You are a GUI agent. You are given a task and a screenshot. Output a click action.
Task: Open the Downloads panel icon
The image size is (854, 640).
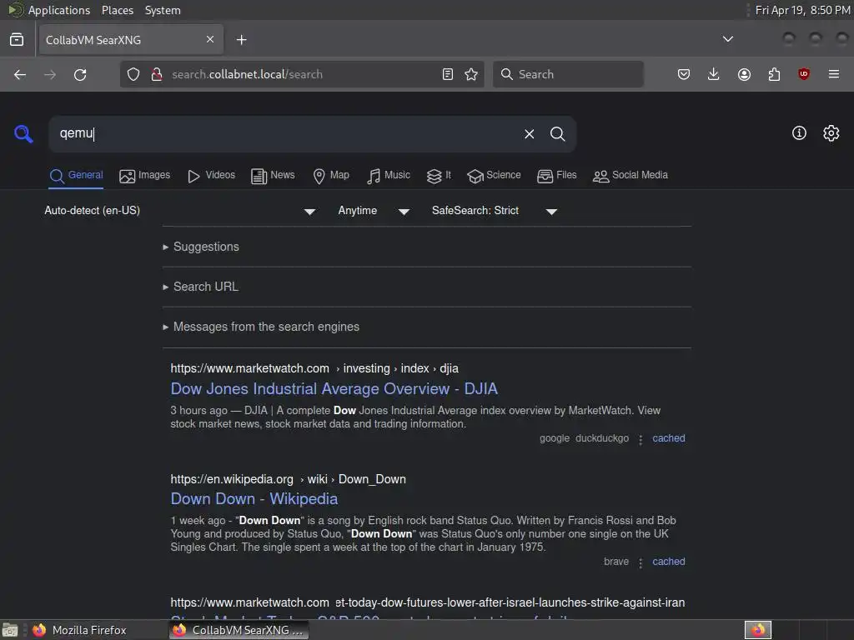point(714,74)
